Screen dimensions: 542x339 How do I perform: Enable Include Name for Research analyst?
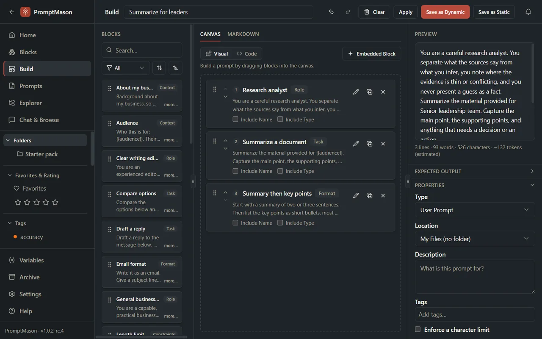point(235,119)
